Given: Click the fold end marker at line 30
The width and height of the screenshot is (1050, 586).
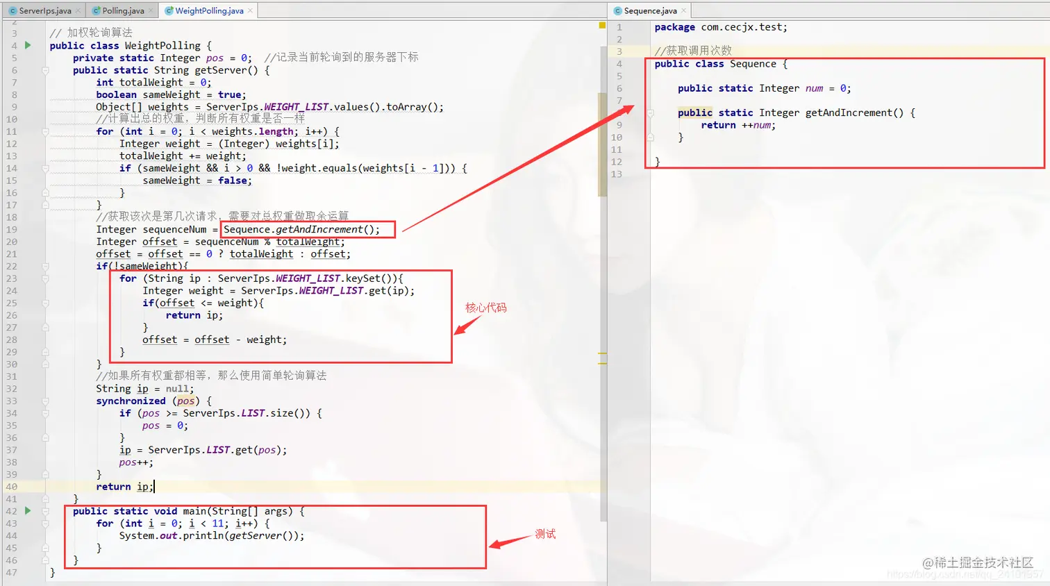Looking at the screenshot, I should pos(45,364).
